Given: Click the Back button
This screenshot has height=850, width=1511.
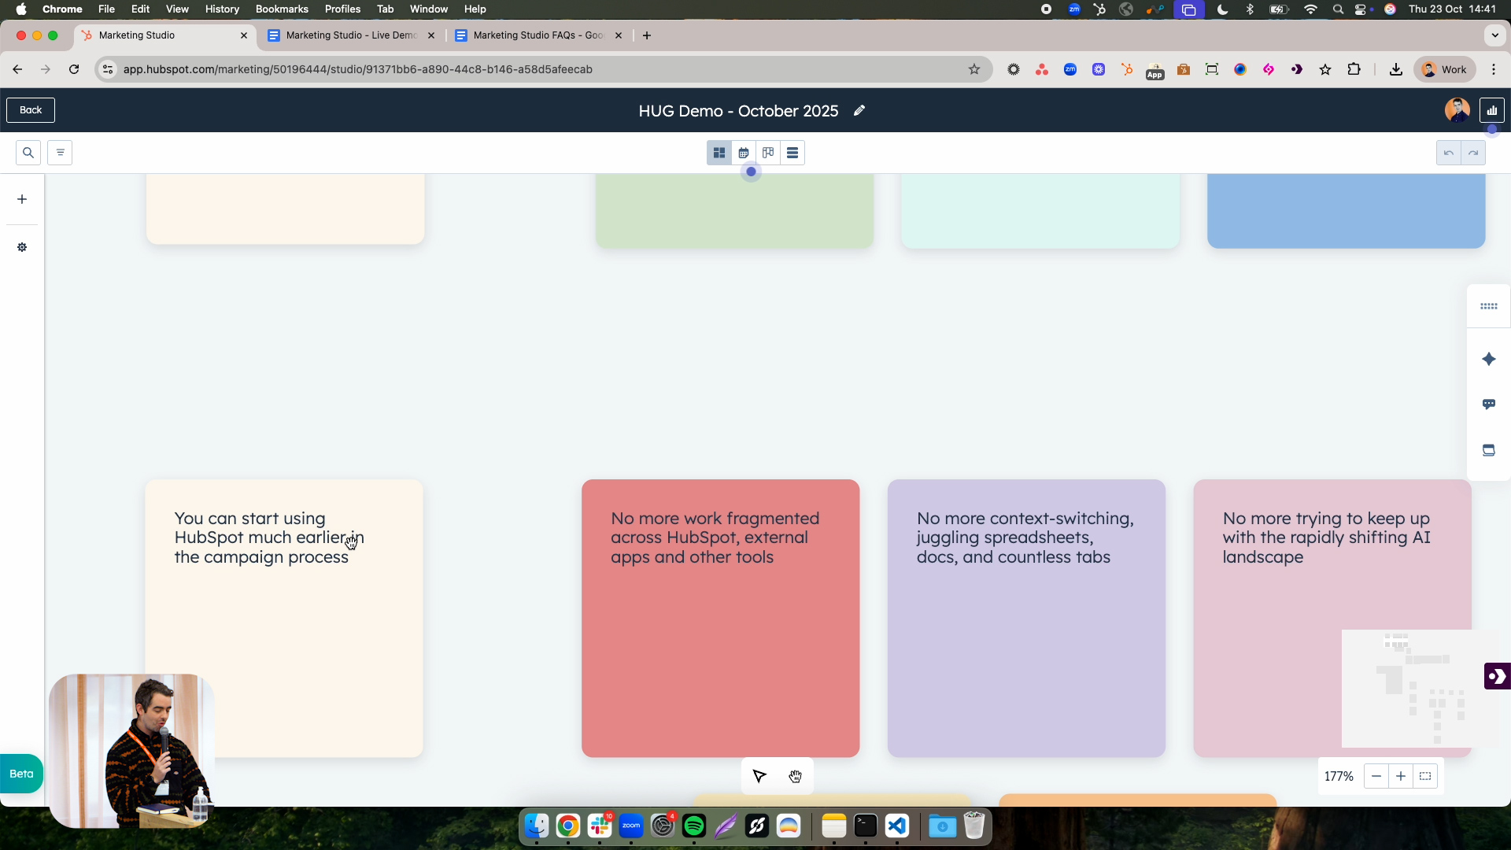Looking at the screenshot, I should (31, 109).
